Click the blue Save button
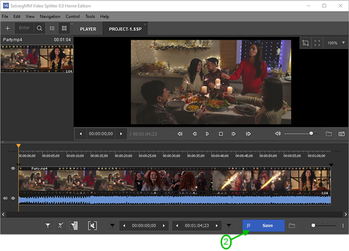Image resolution: width=349 pixels, height=251 pixels. coord(264,226)
